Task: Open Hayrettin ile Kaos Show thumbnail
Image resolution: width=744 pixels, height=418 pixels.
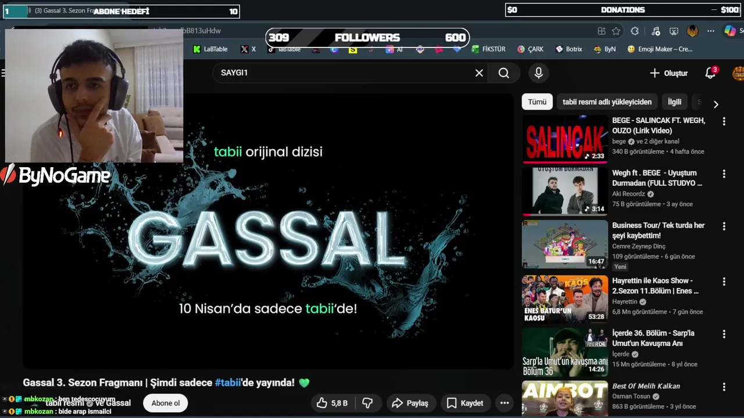Action: [564, 299]
